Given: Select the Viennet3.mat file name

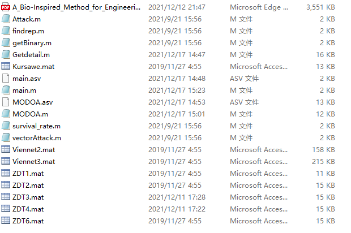Looking at the screenshot, I should click(35, 162).
